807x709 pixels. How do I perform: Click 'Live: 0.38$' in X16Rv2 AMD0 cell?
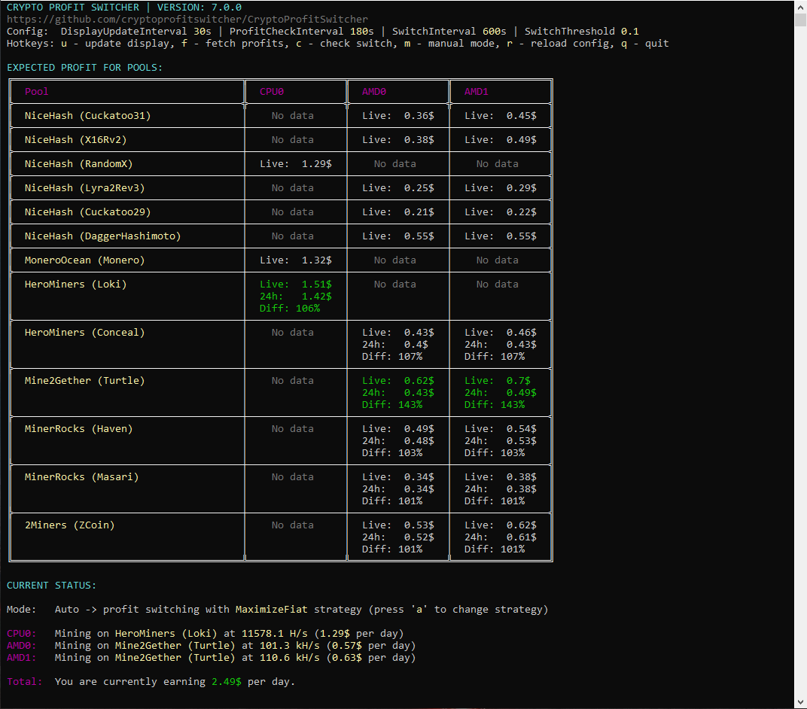pyautogui.click(x=398, y=140)
